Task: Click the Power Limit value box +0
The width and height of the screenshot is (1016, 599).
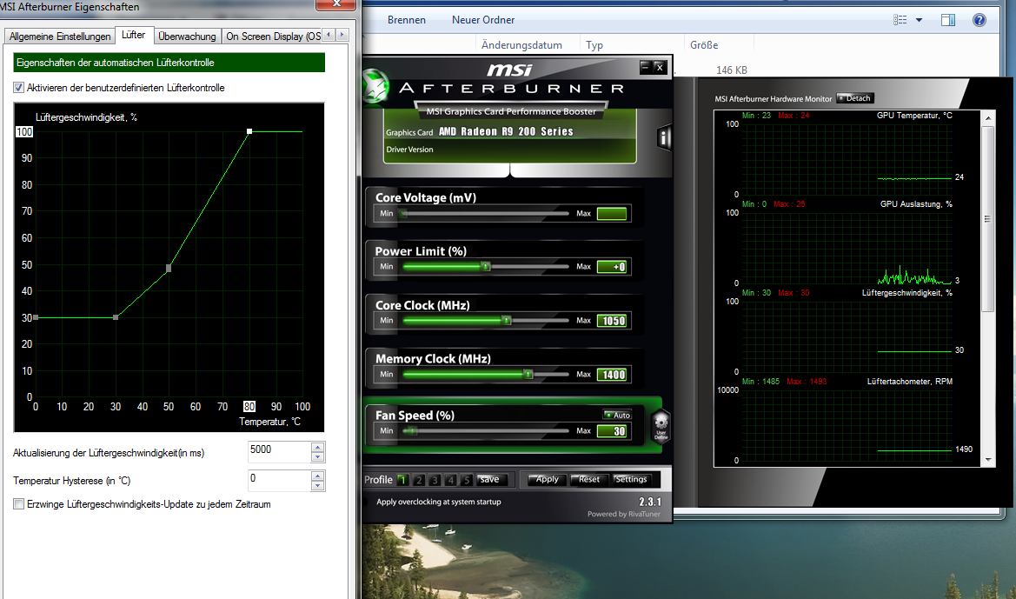Action: point(612,267)
